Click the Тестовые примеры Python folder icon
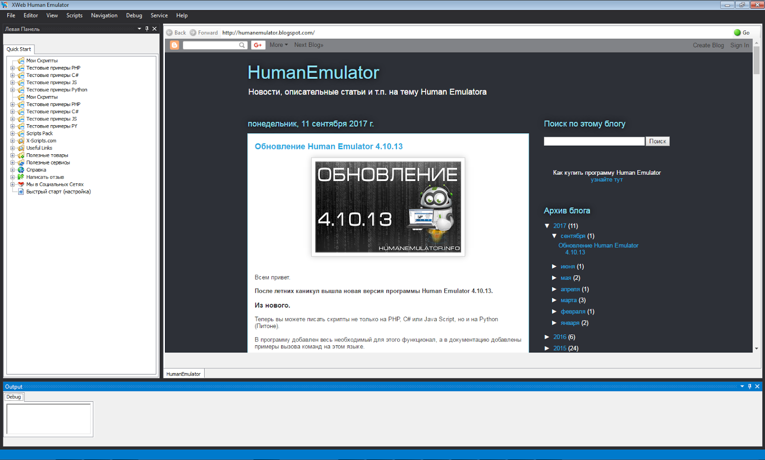This screenshot has height=460, width=765. tap(21, 90)
